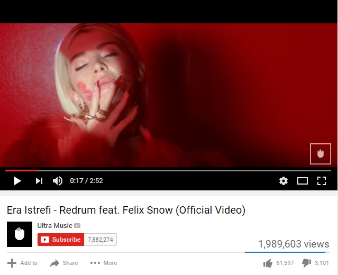The height and width of the screenshot is (275, 338).
Task: Click the subscriber count 7,882,274
Action: tap(101, 240)
